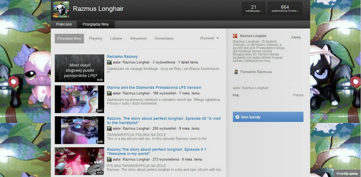Click the channel description paragraph in the sidebar
361x177 pixels.
(x=259, y=51)
